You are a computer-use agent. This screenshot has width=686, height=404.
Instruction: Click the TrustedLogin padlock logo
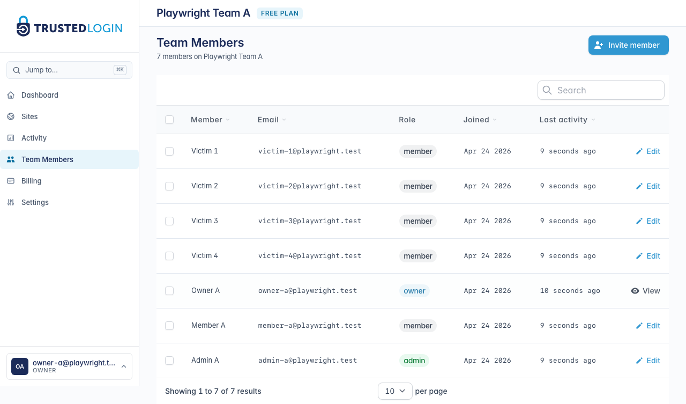coord(23,26)
